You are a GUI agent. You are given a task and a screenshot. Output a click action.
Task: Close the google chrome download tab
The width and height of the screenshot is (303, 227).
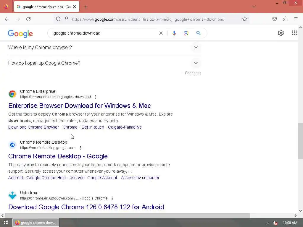(x=75, y=7)
